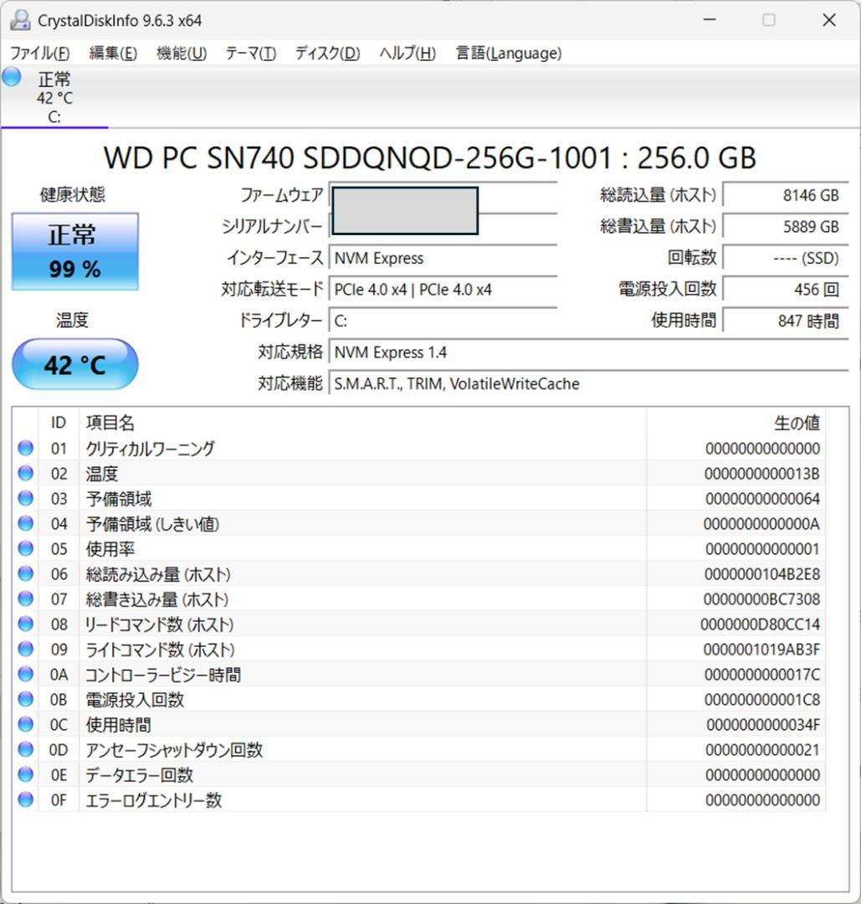The height and width of the screenshot is (904, 861).
Task: Click the blue dot next to エラーログエントリー数
Action: coord(25,800)
